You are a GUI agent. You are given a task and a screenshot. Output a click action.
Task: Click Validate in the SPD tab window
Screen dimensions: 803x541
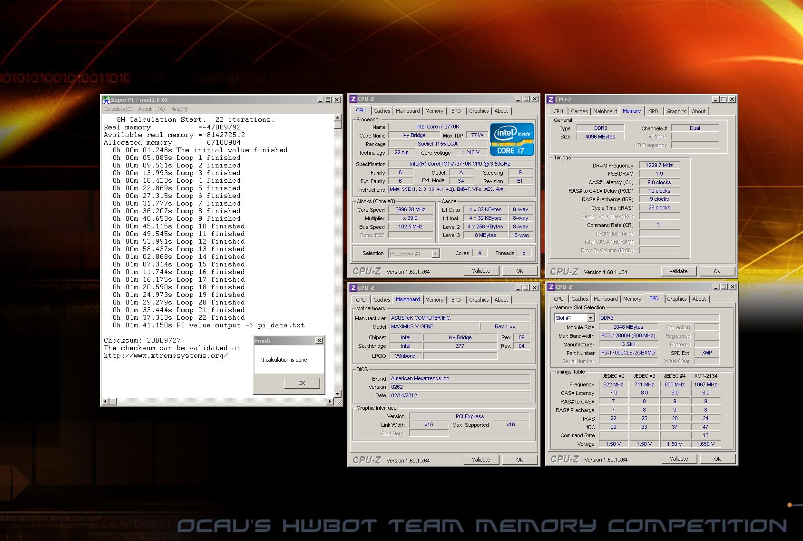679,459
